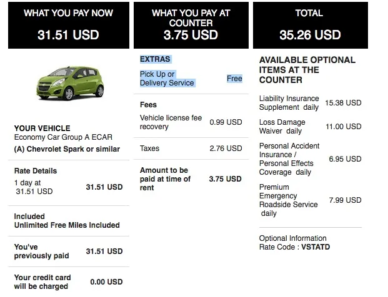Click the Taxes 2.76 USD amount

[226, 148]
